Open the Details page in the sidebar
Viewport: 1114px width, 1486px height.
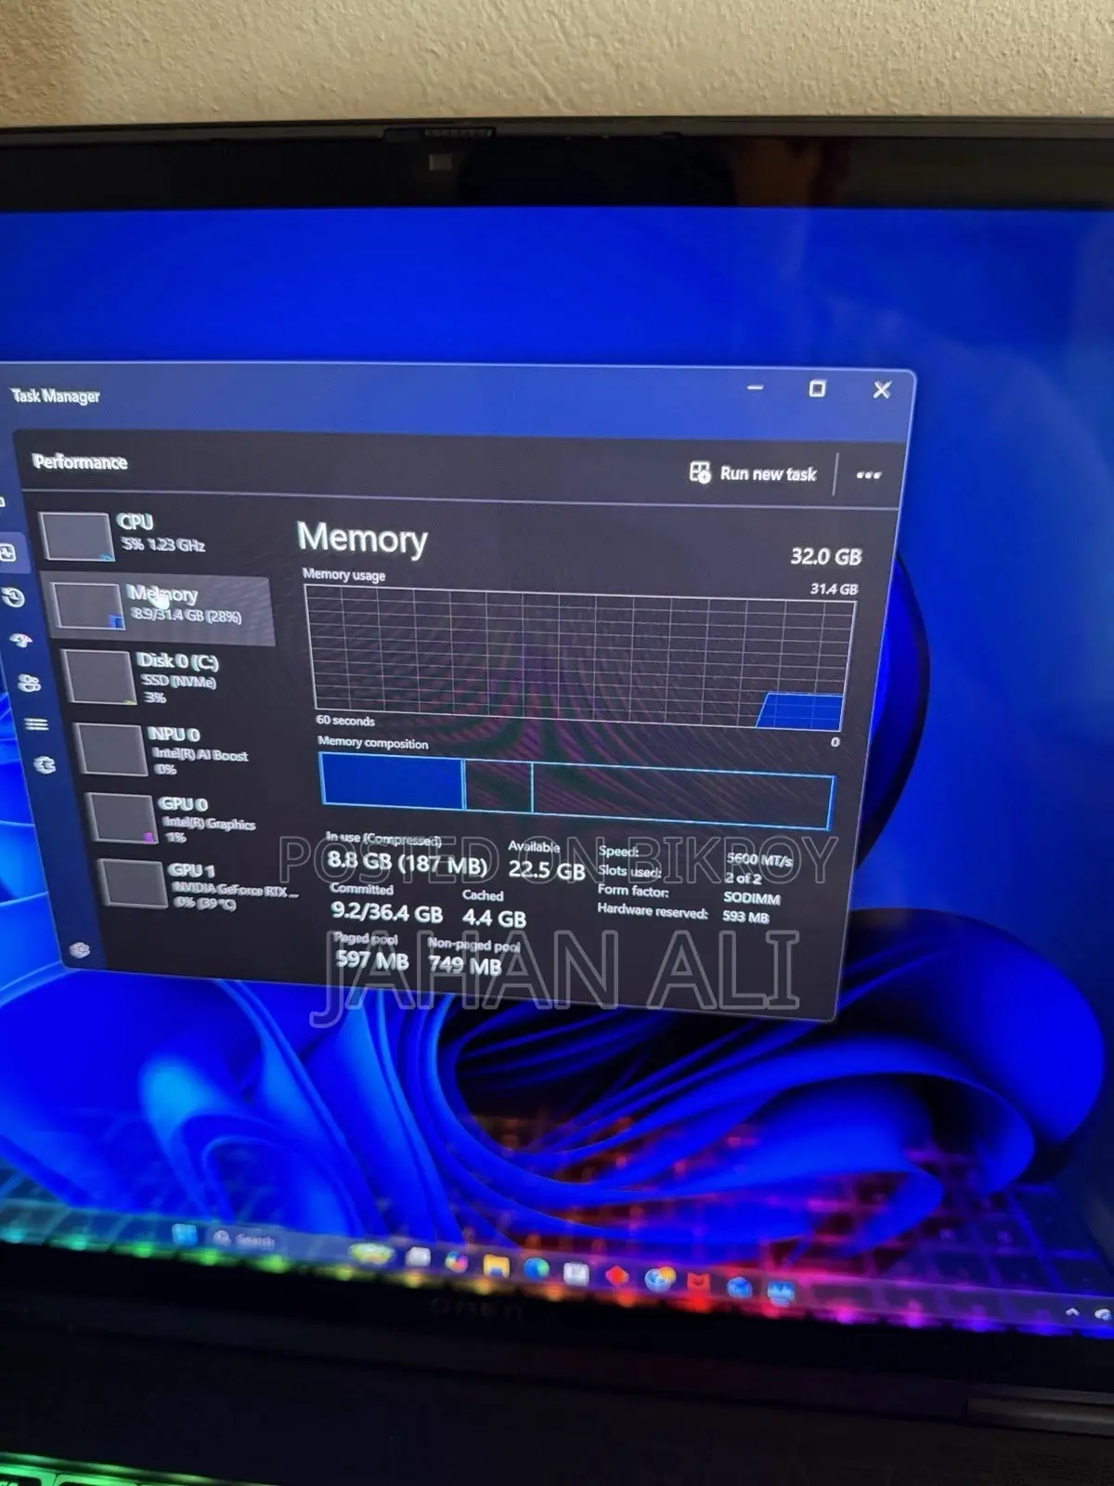point(36,724)
